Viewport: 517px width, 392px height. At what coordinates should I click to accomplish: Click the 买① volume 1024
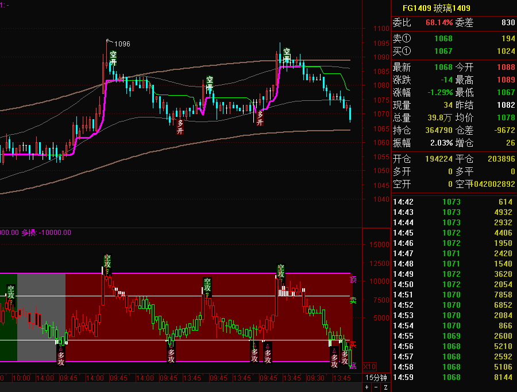[x=506, y=51]
